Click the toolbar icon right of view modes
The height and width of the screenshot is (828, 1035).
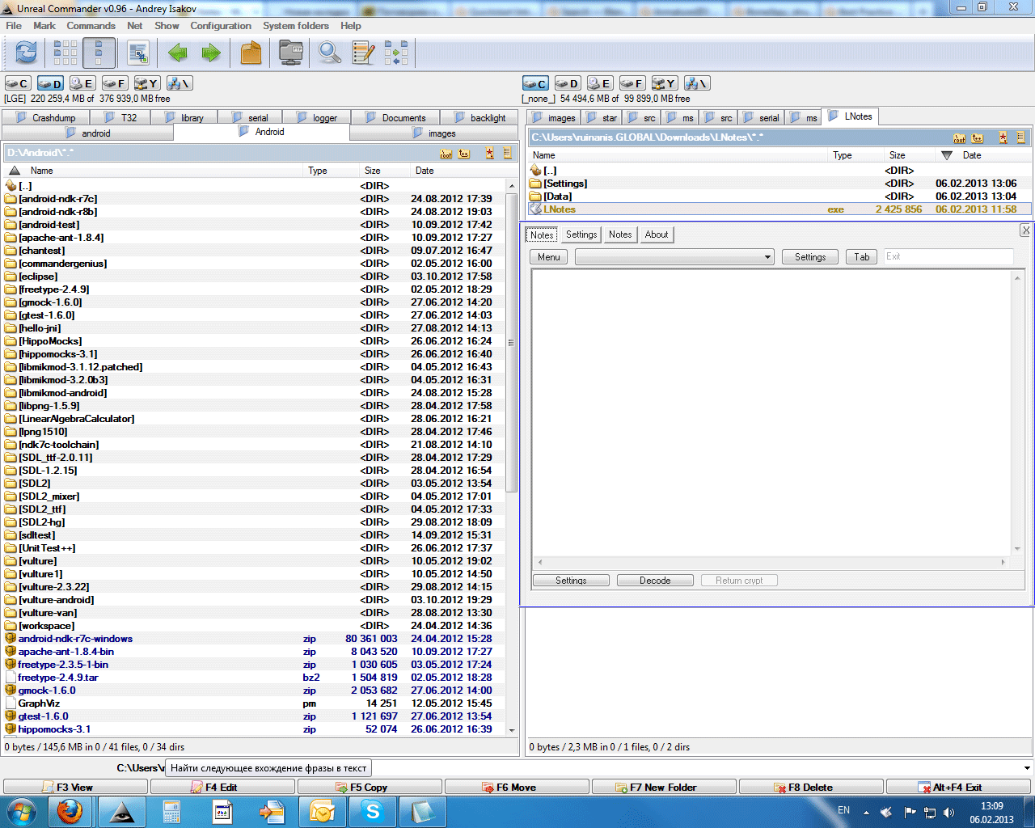138,53
